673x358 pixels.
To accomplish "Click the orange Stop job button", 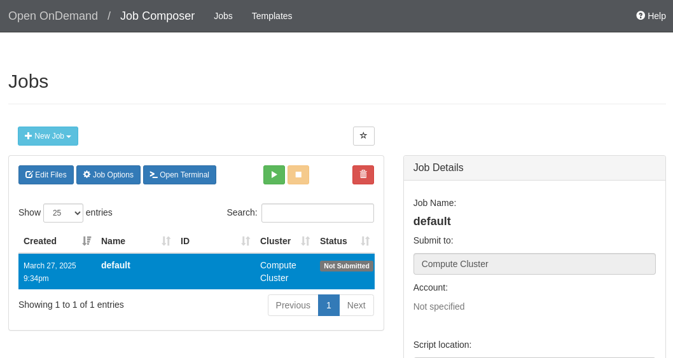I will [x=298, y=175].
